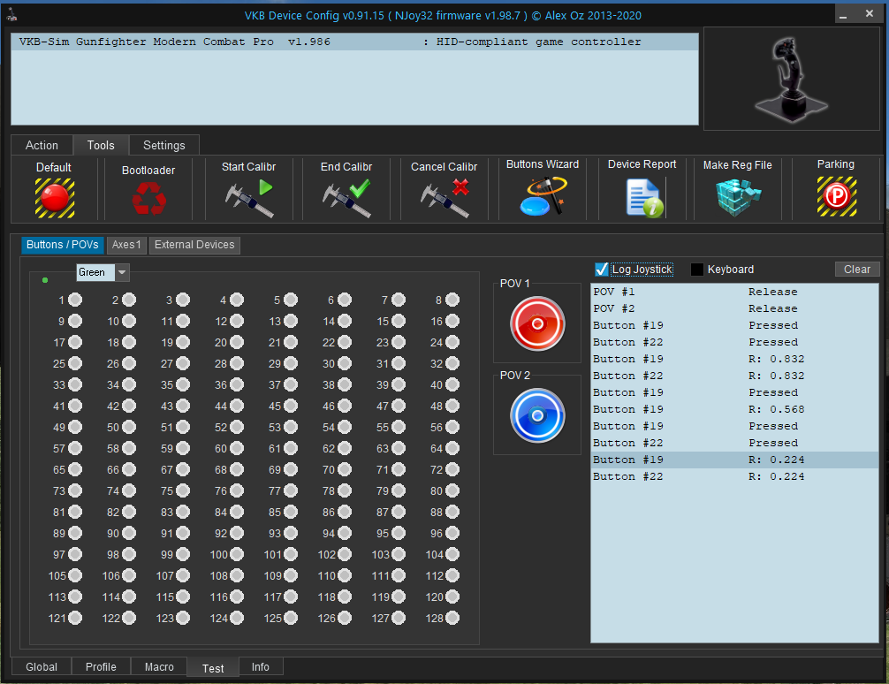The width and height of the screenshot is (889, 684).
Task: Click button indicator 1
Action: click(75, 300)
